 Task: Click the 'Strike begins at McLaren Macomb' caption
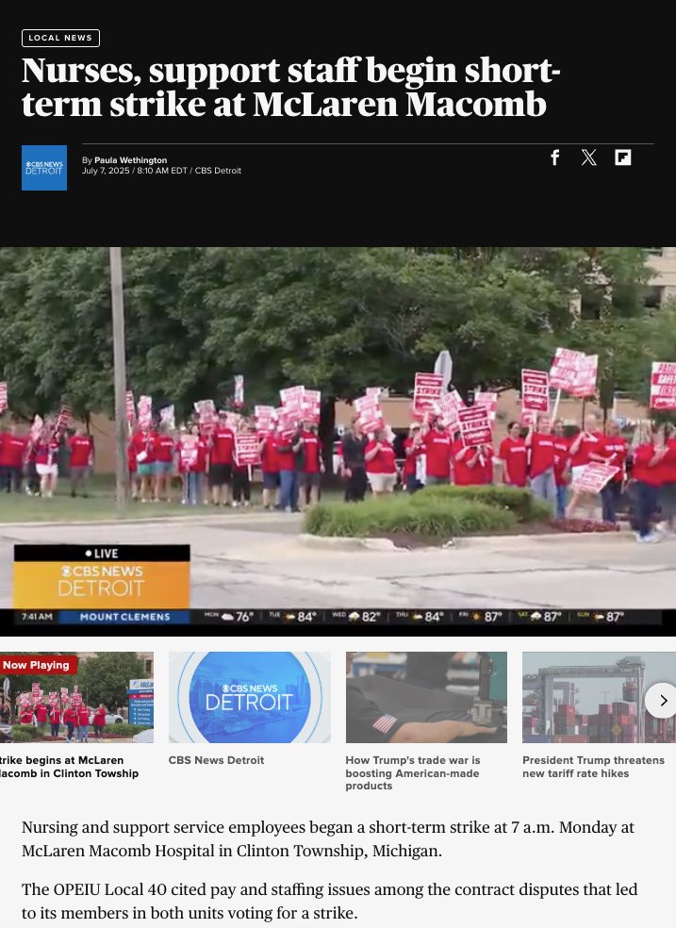click(69, 767)
